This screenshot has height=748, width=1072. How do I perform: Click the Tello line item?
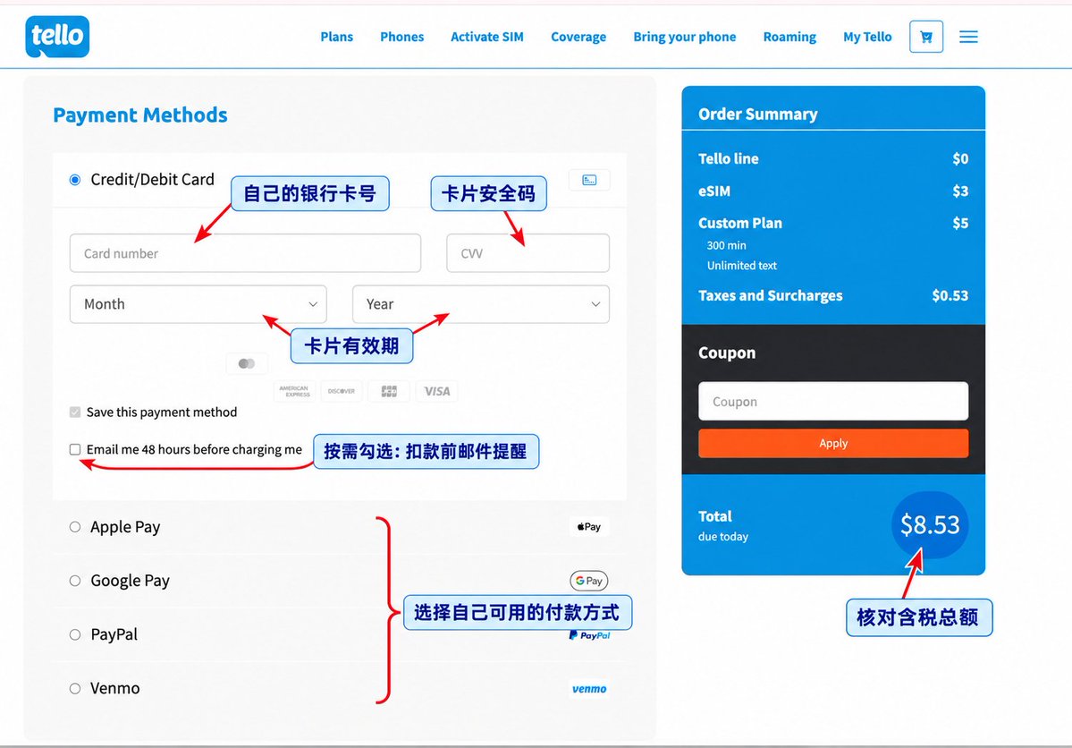pyautogui.click(x=833, y=158)
